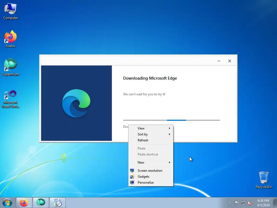Select the Microsoft Visual Studio desktop shortcut
This screenshot has height=208, width=277.
(x=11, y=99)
